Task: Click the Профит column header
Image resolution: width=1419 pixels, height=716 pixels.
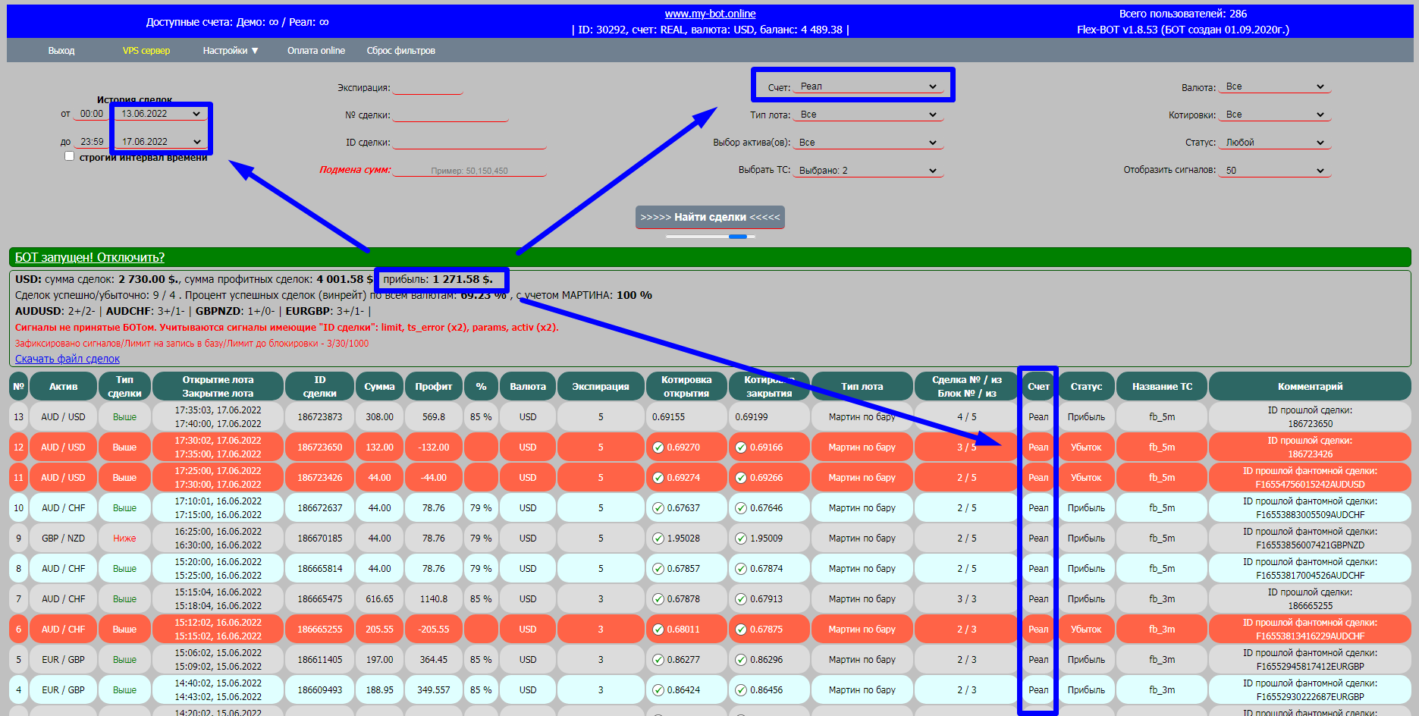Action: pyautogui.click(x=434, y=386)
